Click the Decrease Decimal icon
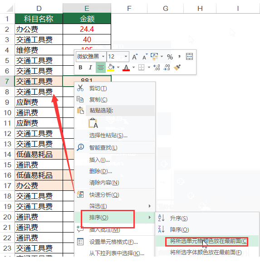 click(x=167, y=68)
